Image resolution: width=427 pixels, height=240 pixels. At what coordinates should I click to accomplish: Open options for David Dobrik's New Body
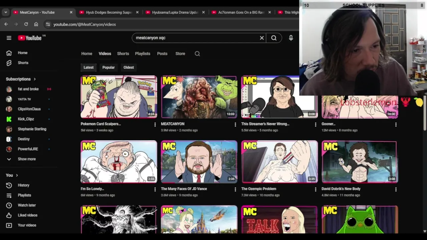coord(396,189)
